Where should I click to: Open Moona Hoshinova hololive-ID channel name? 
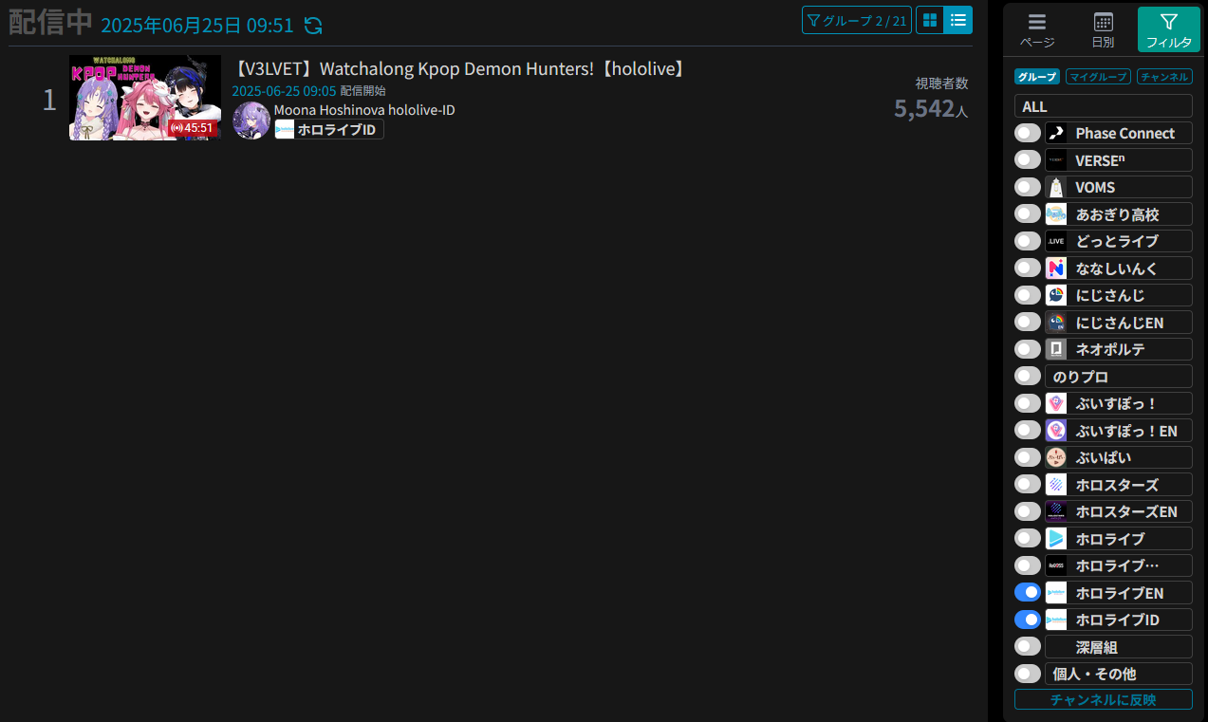coord(364,110)
